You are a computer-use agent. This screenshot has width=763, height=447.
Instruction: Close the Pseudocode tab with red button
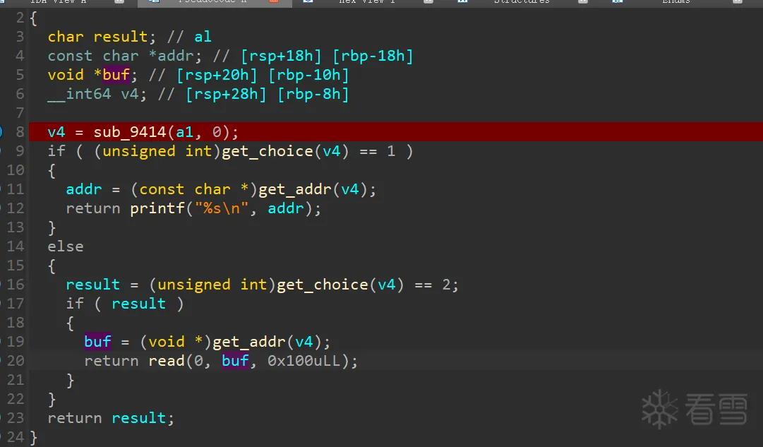coord(273,1)
